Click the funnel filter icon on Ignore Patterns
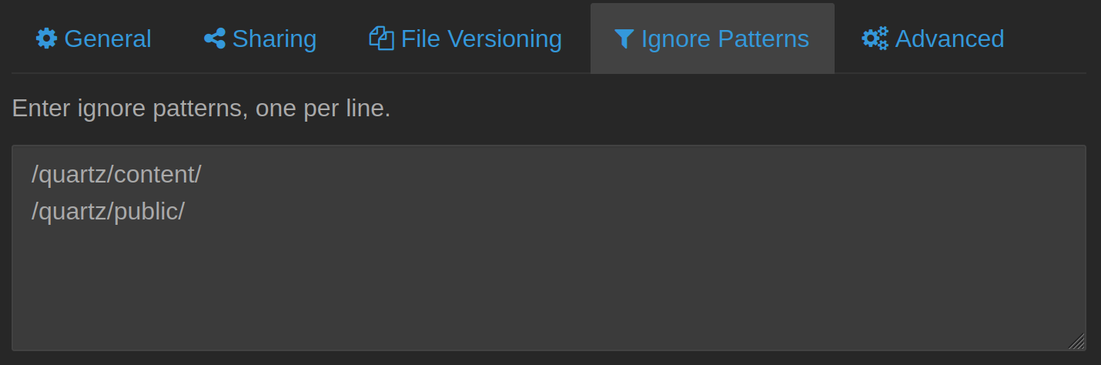 click(x=624, y=39)
